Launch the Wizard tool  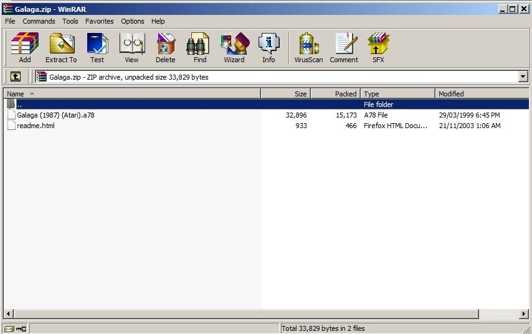[x=234, y=48]
